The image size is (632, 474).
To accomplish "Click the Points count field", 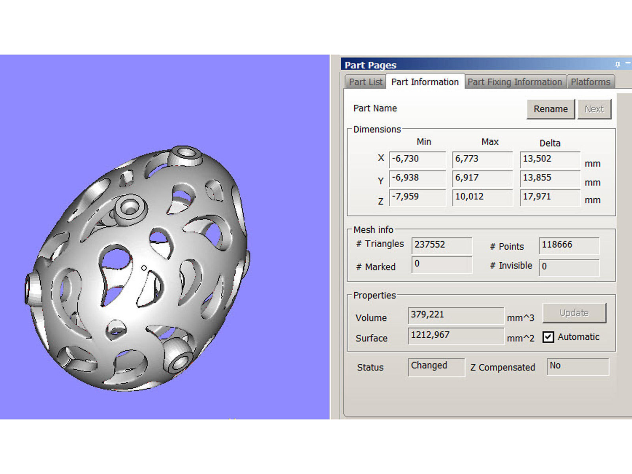I will tap(569, 245).
